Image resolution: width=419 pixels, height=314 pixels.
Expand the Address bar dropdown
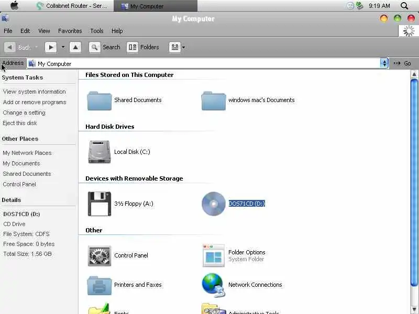tap(384, 63)
